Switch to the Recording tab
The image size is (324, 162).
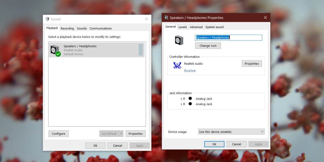67,28
